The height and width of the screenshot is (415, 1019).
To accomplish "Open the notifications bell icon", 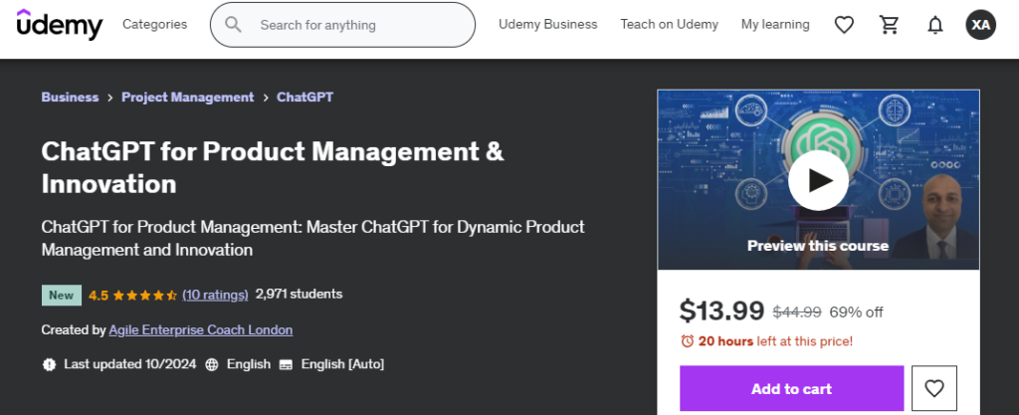I will point(935,25).
